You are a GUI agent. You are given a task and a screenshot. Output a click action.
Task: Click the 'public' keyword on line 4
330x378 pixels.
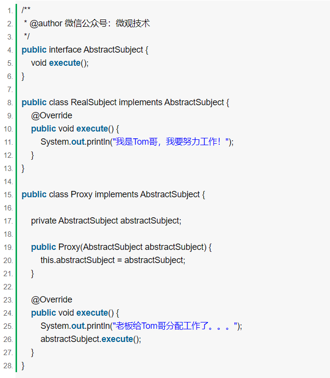coord(34,50)
